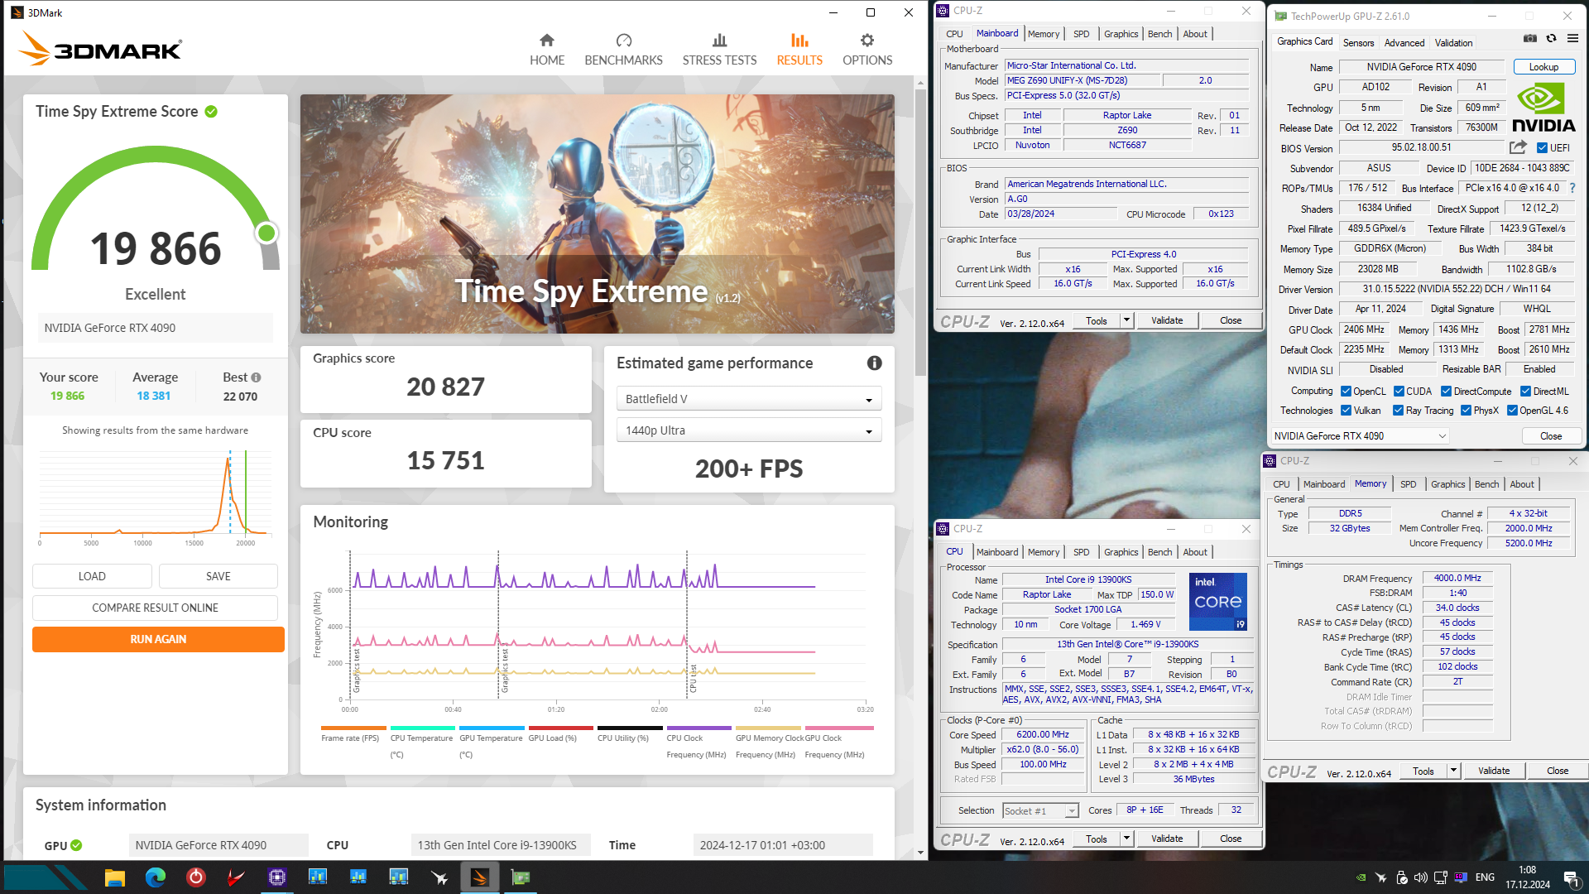Open the RESULTS section in 3DMark

click(x=799, y=50)
